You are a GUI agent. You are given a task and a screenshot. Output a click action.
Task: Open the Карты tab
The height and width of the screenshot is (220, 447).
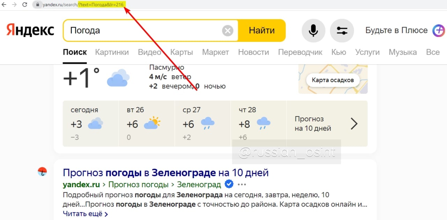[x=182, y=52]
